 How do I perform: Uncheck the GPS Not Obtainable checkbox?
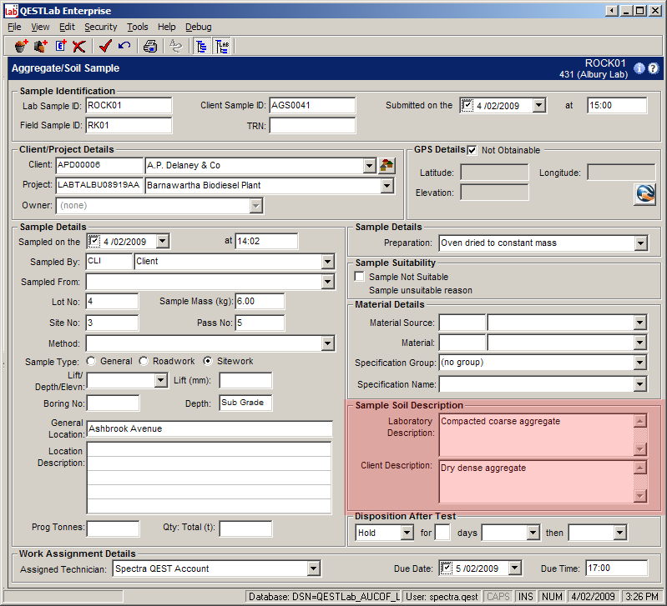click(472, 150)
